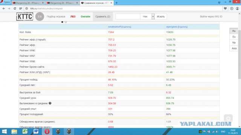Click the Opera tab menu icon

coord(219,3)
